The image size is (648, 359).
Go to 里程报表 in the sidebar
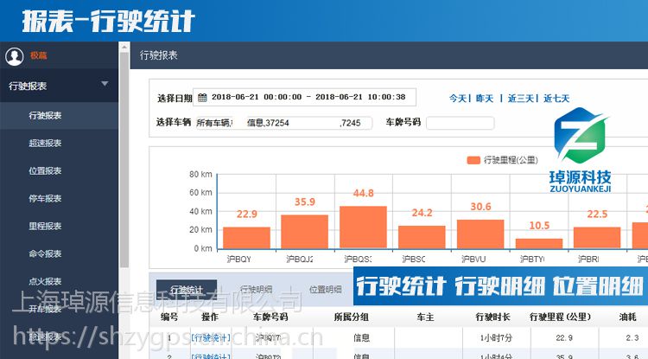point(45,226)
